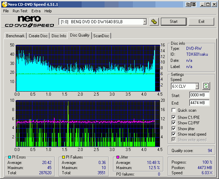219x179 pixels.
Task: Switch to the ScanDisc tab
Action: tap(101, 36)
